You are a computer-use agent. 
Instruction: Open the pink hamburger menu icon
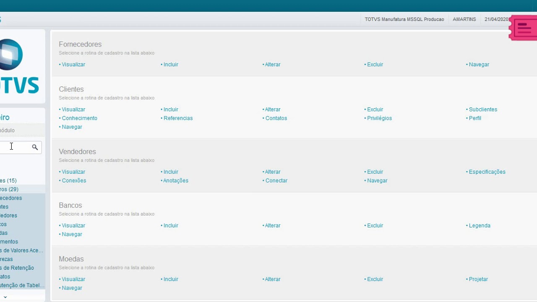(524, 28)
